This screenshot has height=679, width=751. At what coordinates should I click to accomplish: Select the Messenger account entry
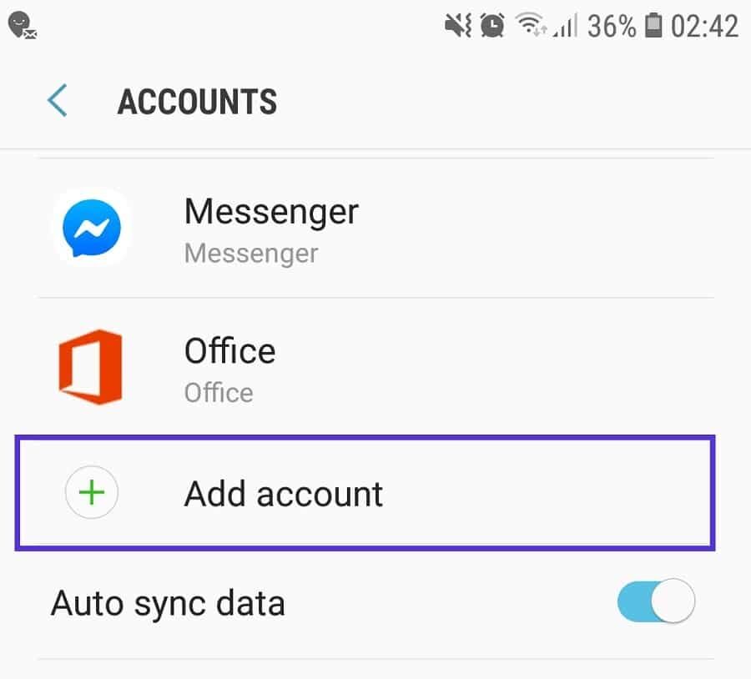[x=375, y=228]
